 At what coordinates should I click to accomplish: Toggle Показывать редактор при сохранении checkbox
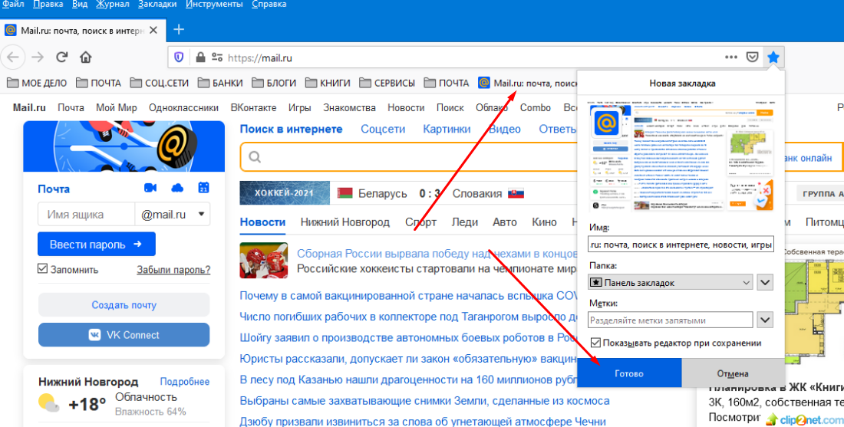[595, 343]
